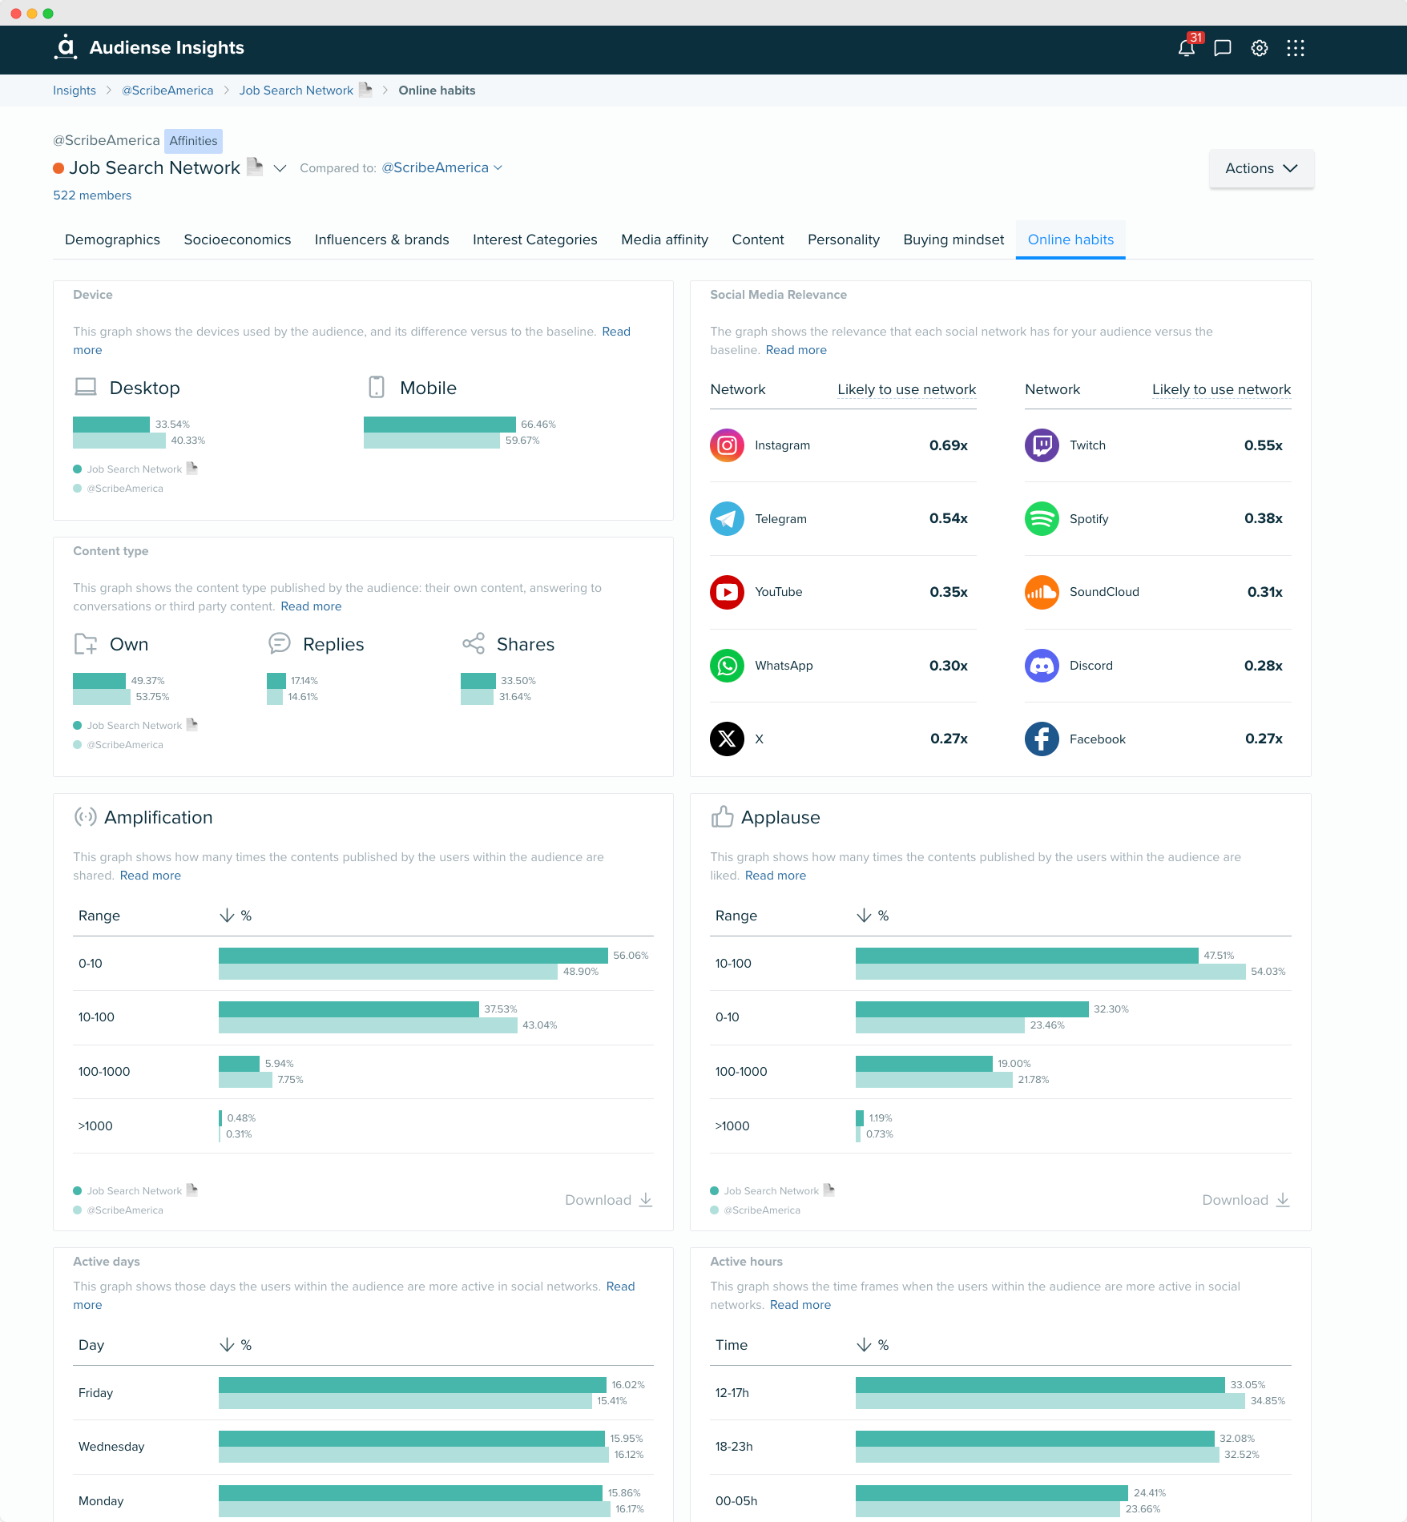This screenshot has height=1522, width=1407.
Task: Expand the Job Search Network segment chevron
Action: click(x=280, y=168)
